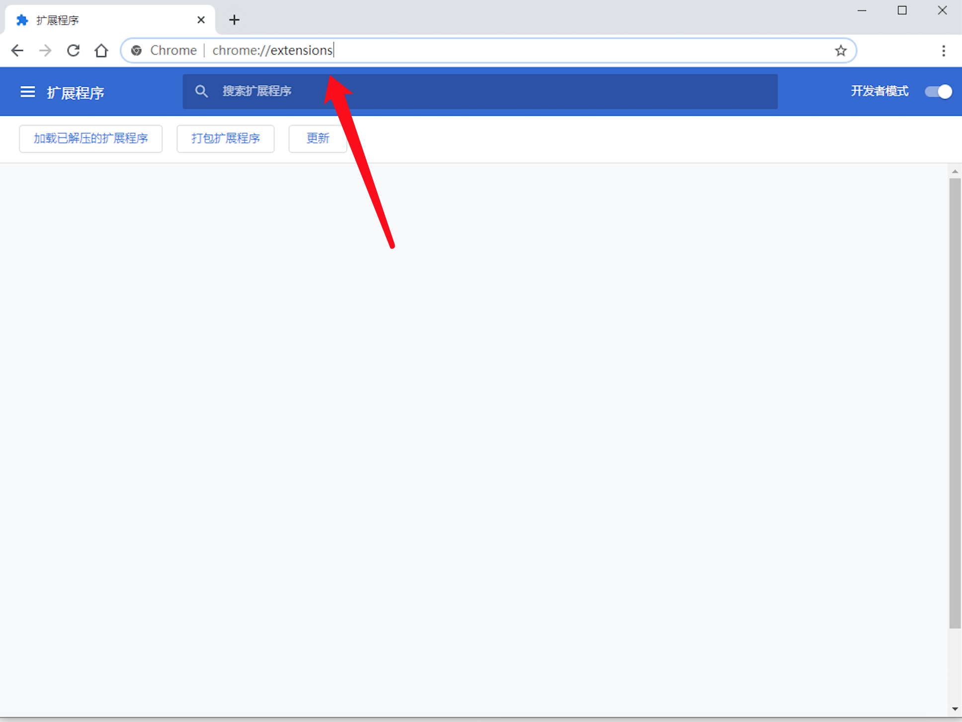Click the scrollbar up arrow

[955, 172]
